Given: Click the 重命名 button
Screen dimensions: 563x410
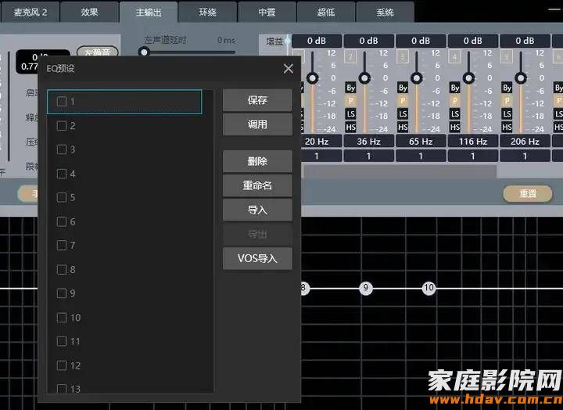Looking at the screenshot, I should (257, 185).
